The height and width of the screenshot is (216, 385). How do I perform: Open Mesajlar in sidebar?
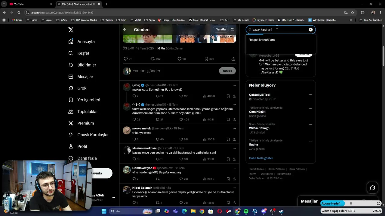pos(81,76)
